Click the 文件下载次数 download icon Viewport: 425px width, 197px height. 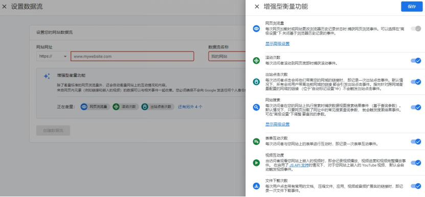(256, 186)
